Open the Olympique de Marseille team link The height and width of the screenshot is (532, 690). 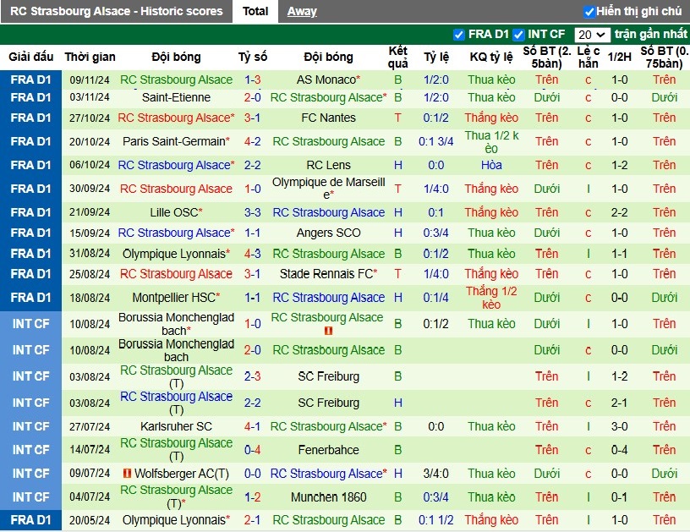click(x=328, y=189)
